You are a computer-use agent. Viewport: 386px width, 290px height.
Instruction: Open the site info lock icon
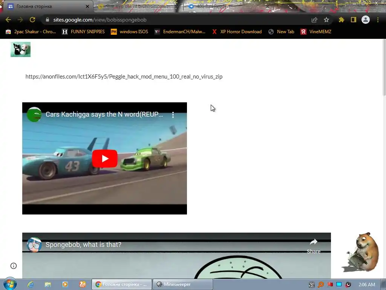point(47,20)
